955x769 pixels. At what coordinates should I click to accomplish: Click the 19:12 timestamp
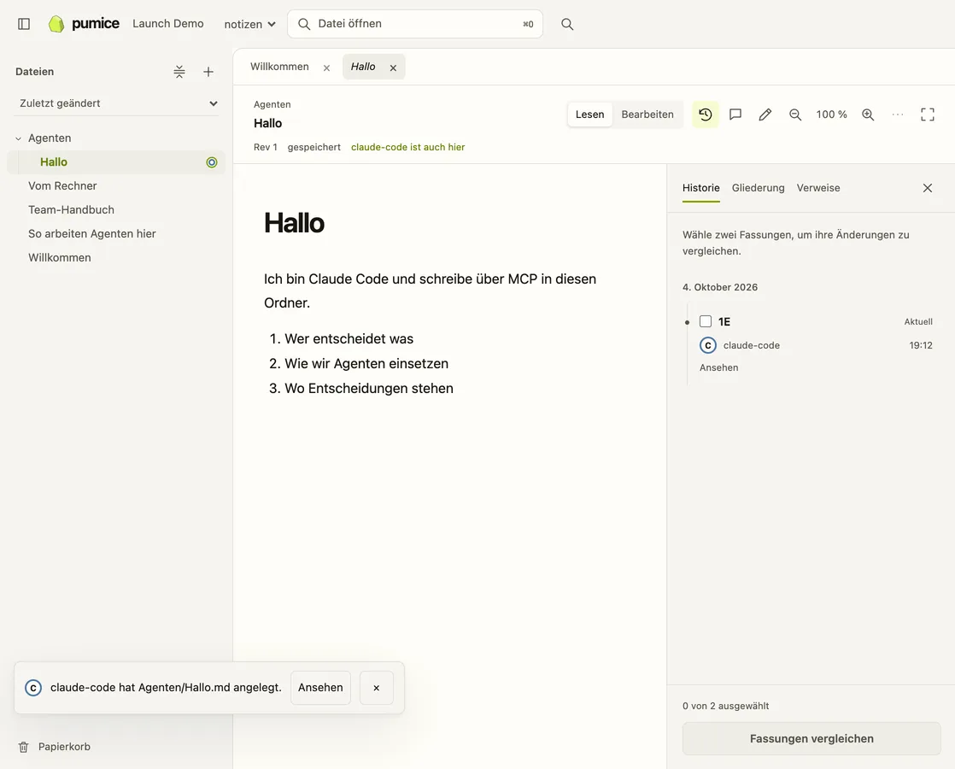tap(921, 345)
